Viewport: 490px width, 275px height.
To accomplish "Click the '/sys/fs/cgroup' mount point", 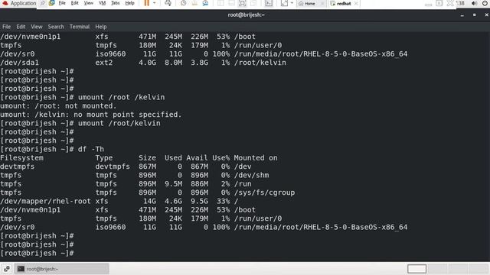I will pos(264,192).
